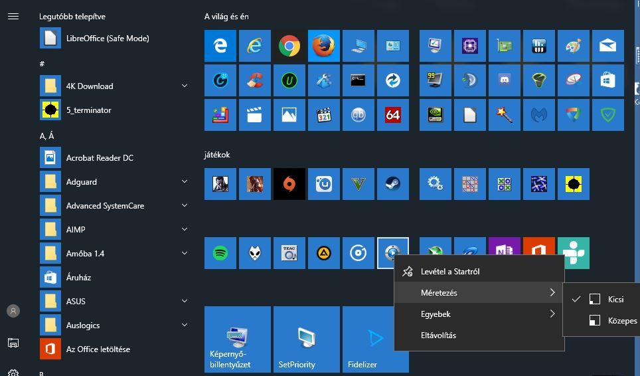Open the Photos tile
This screenshot has width=640, height=376.
coord(289,115)
